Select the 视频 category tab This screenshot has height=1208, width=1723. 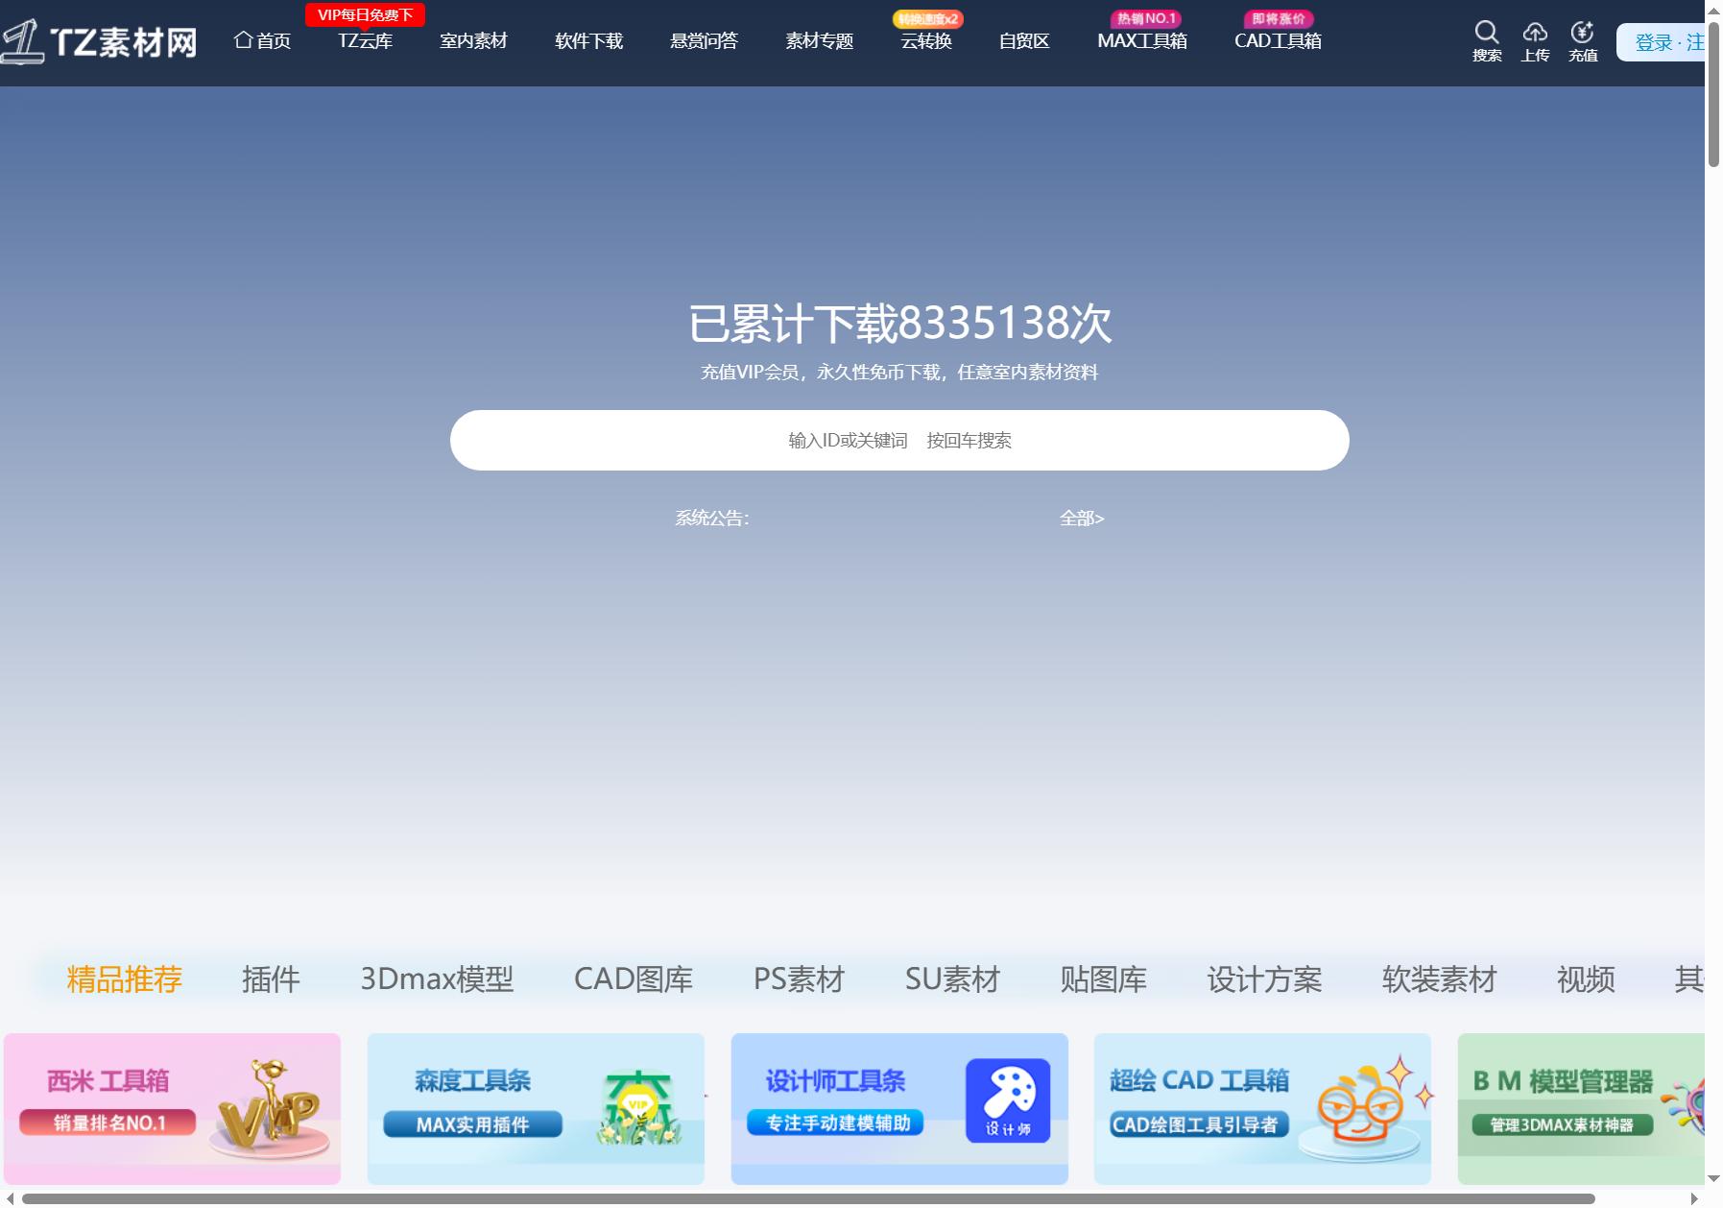coord(1586,979)
